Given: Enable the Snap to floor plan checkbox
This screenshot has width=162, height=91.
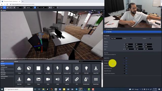Looking at the screenshot, I should point(124,71).
